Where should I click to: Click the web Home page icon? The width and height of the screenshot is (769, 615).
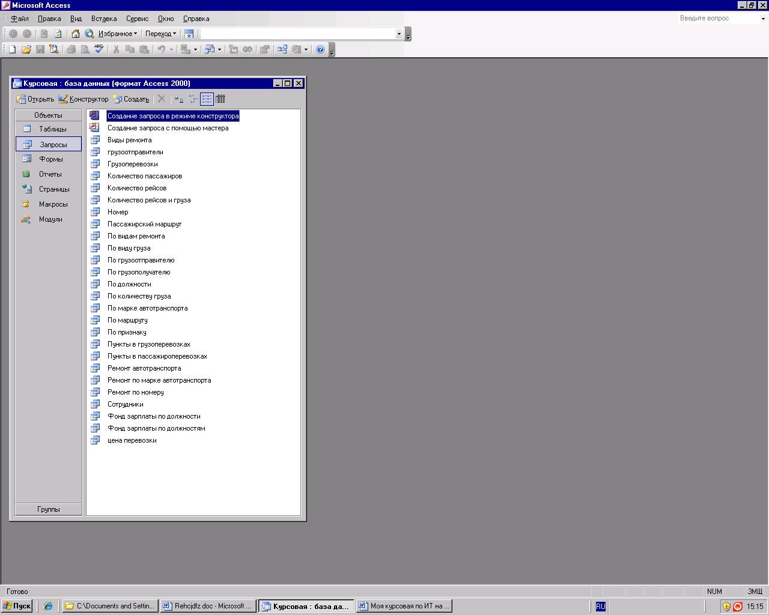coord(76,34)
